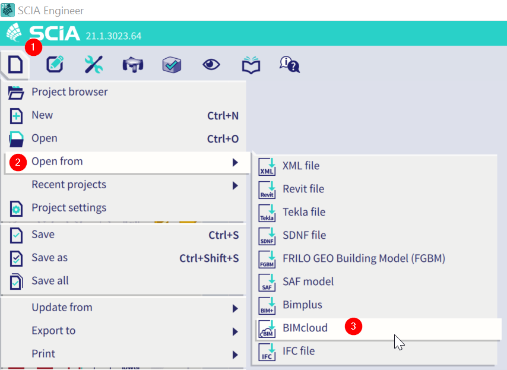Click the BIMcloud import icon
507x370 pixels.
[x=267, y=328]
